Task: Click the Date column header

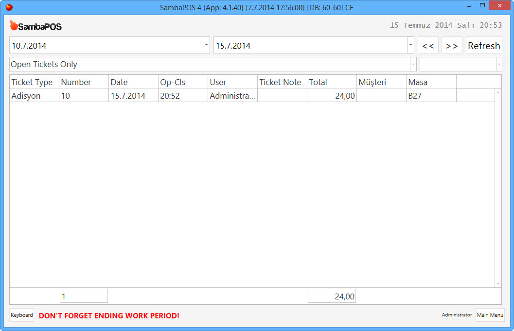Action: coord(119,82)
